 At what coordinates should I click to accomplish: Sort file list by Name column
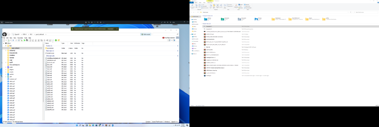tap(47, 43)
